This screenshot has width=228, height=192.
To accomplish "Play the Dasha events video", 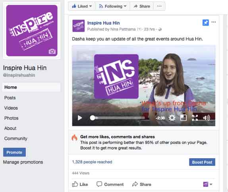I will (x=80, y=118).
